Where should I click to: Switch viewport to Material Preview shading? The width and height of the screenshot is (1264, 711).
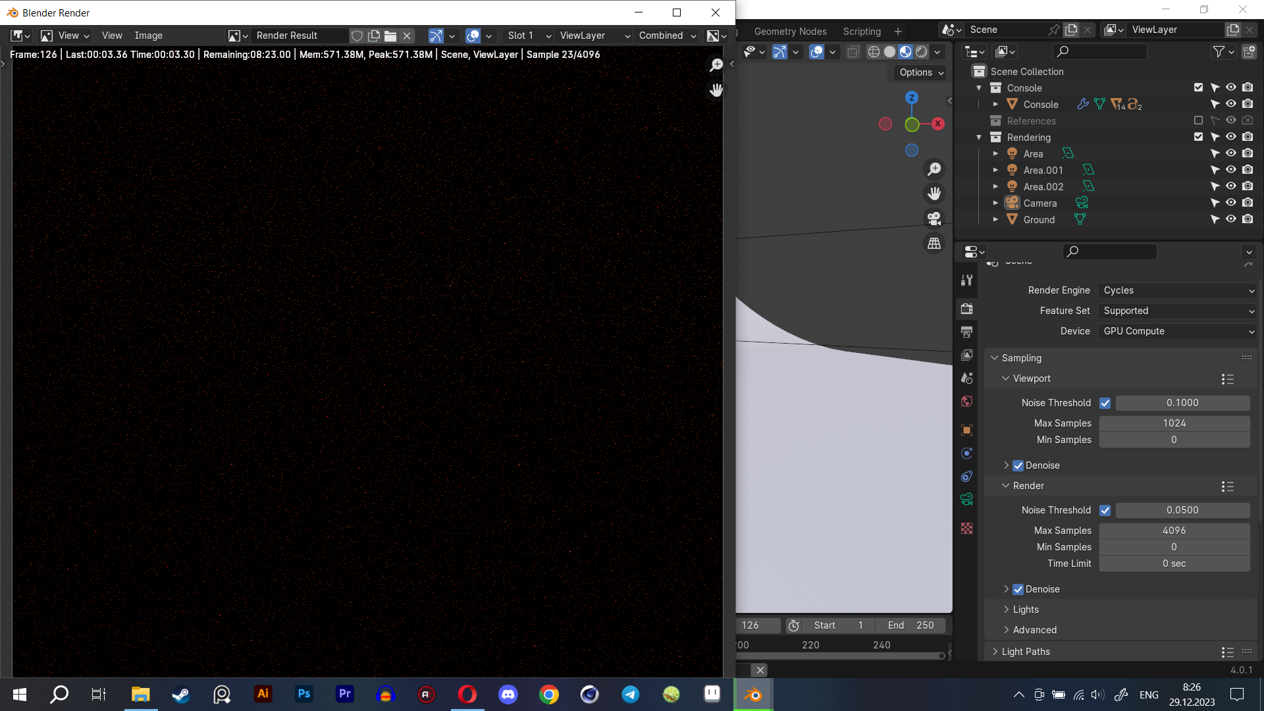(x=906, y=51)
